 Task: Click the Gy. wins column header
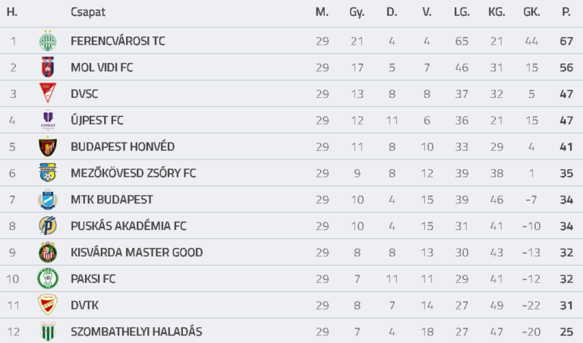click(x=357, y=12)
